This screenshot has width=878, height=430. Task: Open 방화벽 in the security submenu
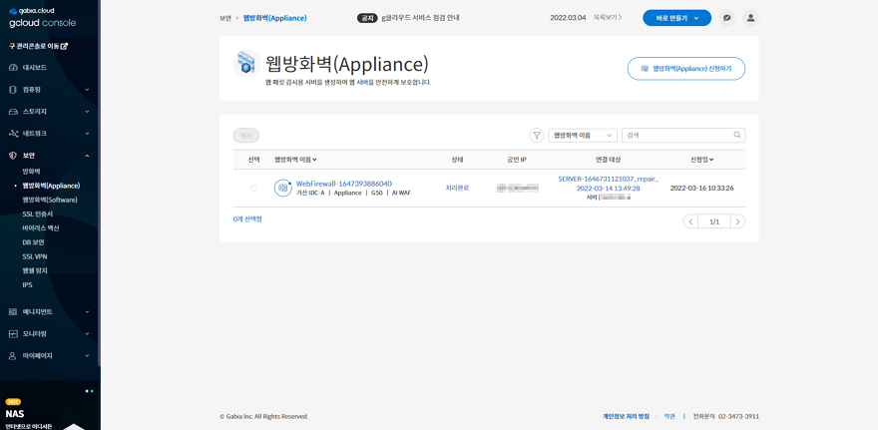[31, 171]
